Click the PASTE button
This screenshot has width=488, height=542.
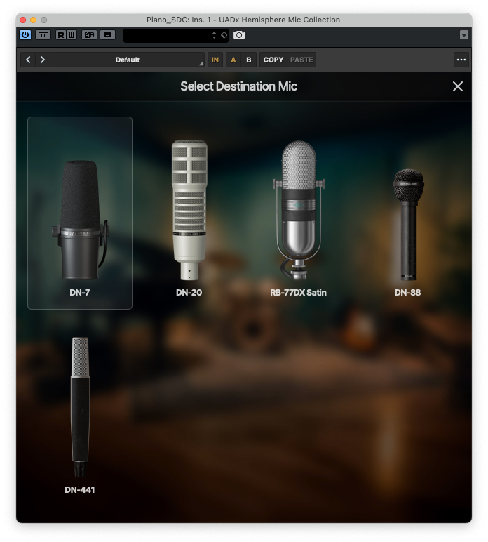[301, 60]
